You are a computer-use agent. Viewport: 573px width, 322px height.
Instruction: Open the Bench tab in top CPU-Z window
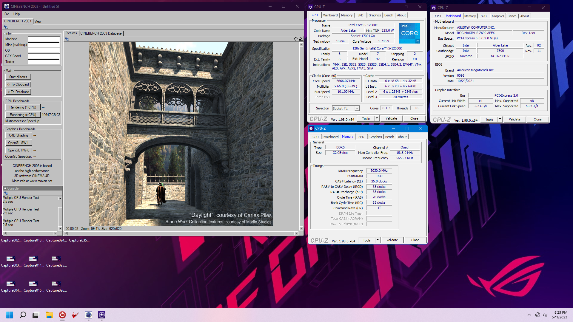click(389, 15)
